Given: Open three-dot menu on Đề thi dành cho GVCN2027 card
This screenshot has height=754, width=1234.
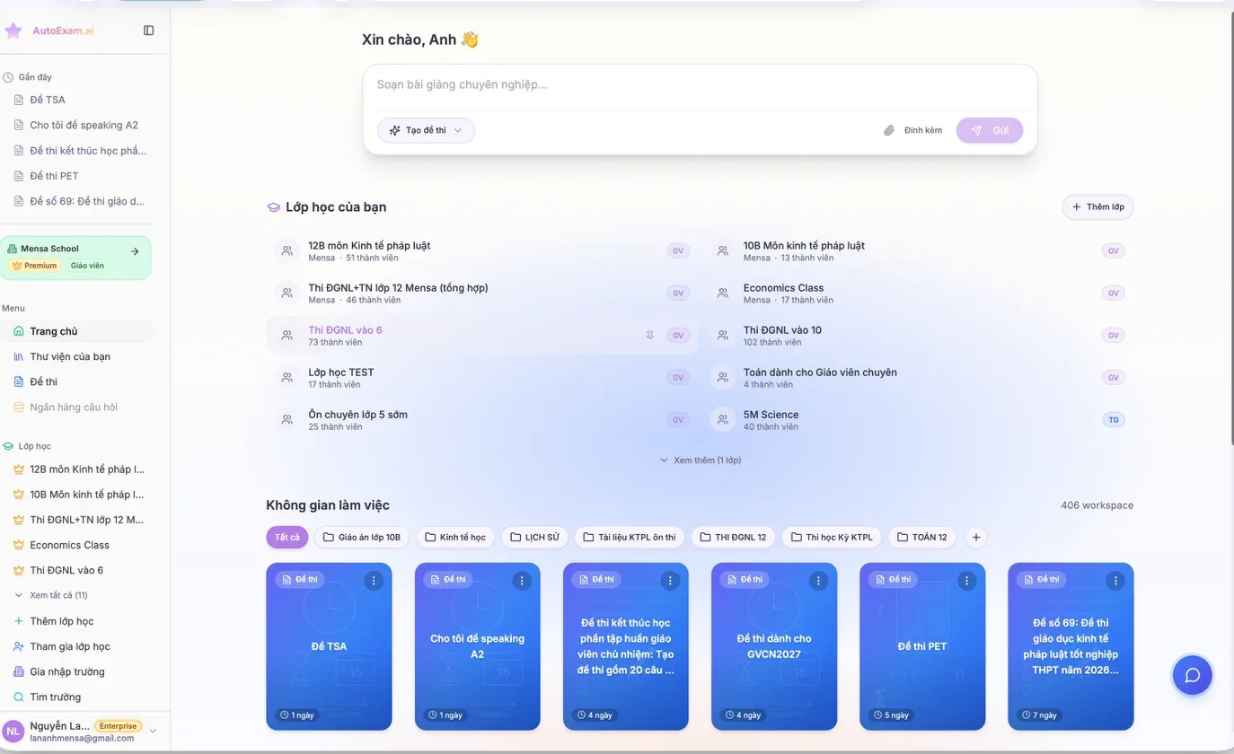Looking at the screenshot, I should pos(818,581).
